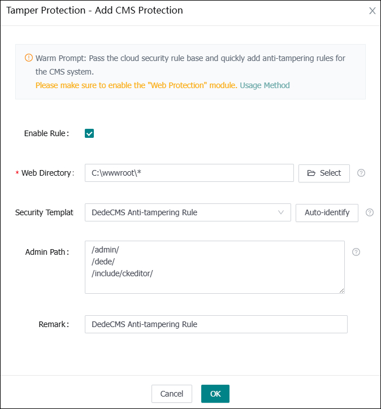The image size is (381, 409).
Task: Open help icon next to Auto-identify
Action: click(370, 212)
